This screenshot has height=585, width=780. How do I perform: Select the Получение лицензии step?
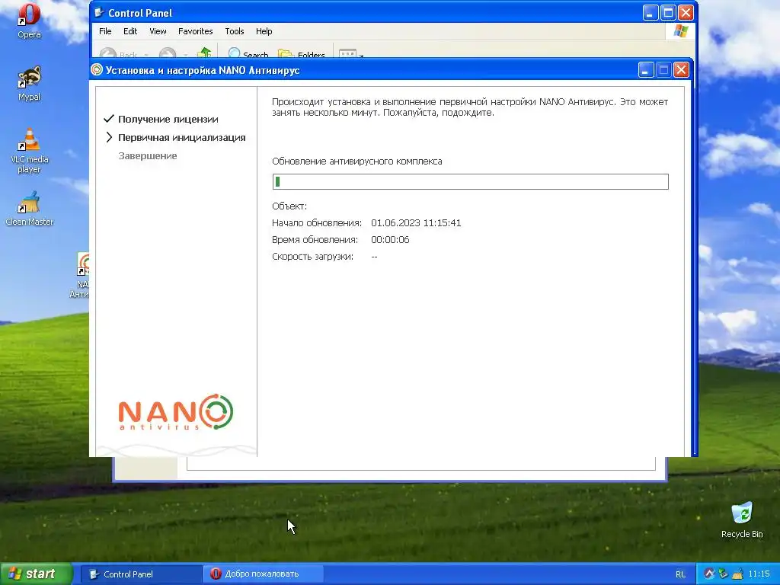(x=168, y=120)
